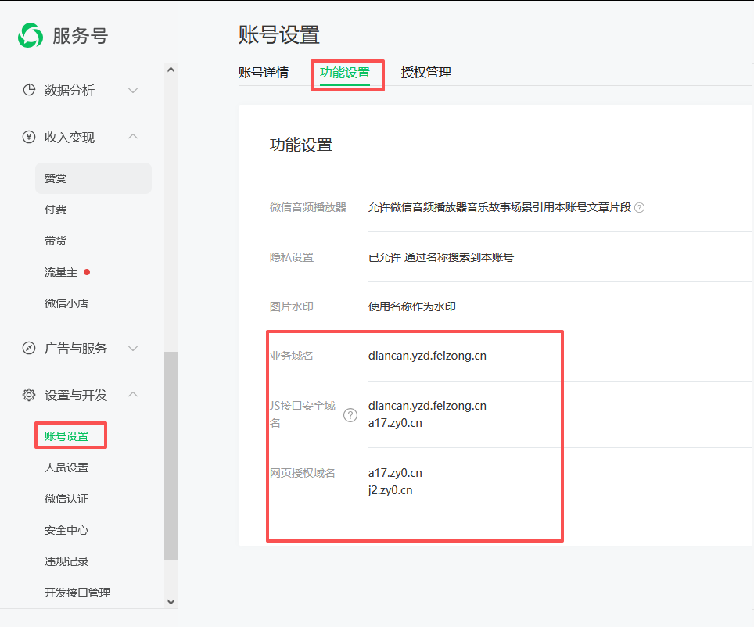The height and width of the screenshot is (627, 754).
Task: Click the 设置与开发 gear icon
Action: 29,395
